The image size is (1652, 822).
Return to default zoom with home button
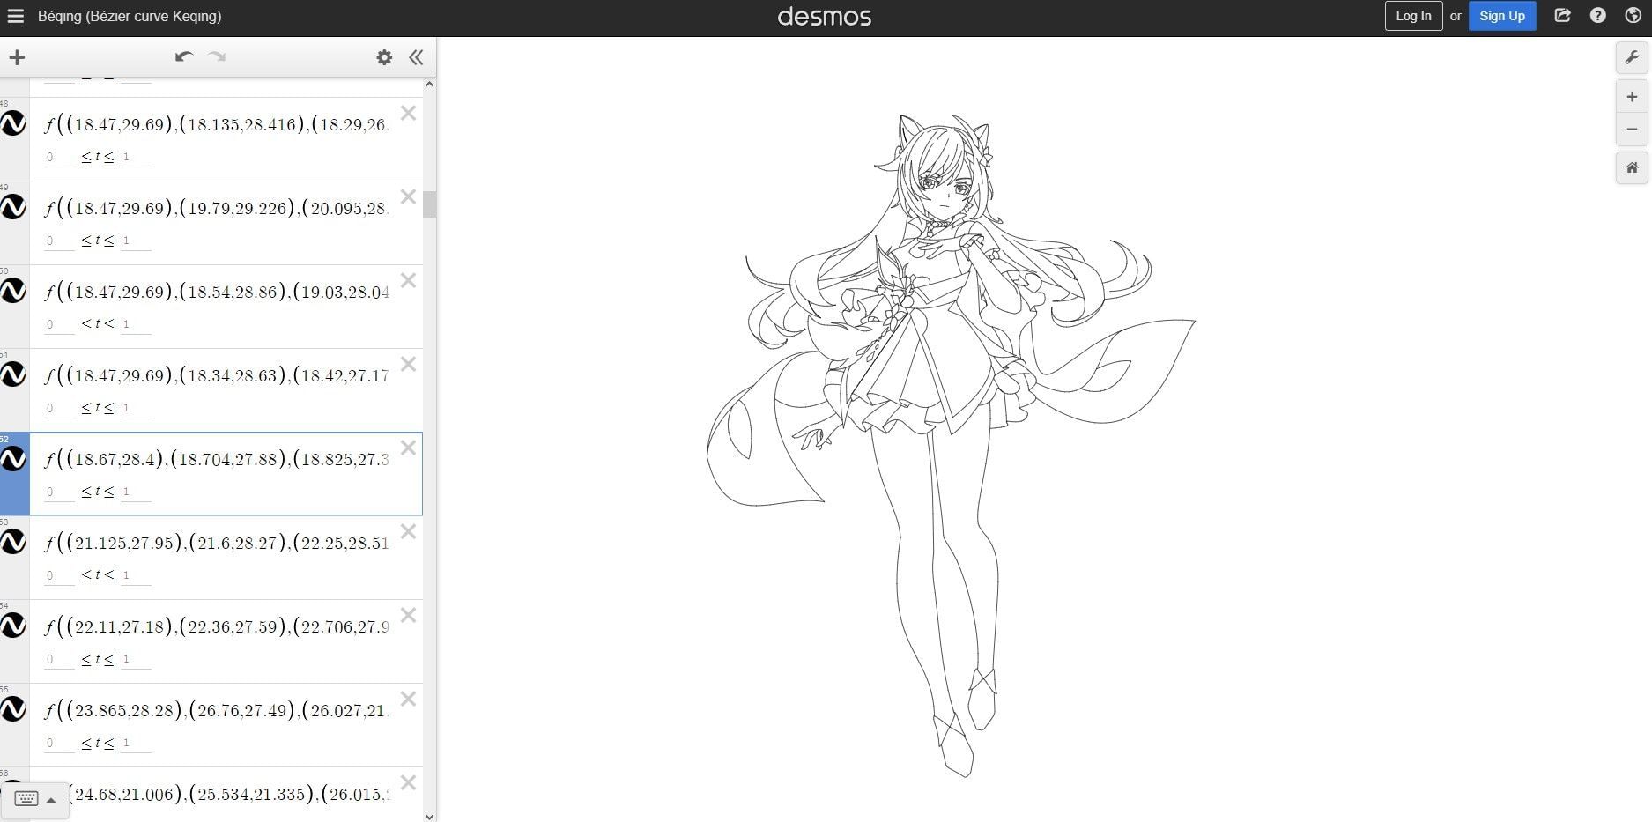[x=1632, y=167]
